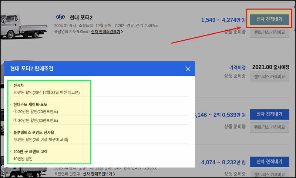Click 복합연비 8.5~9.9km/ℓ text
Screen dimensions: 296x178
pos(71,31)
